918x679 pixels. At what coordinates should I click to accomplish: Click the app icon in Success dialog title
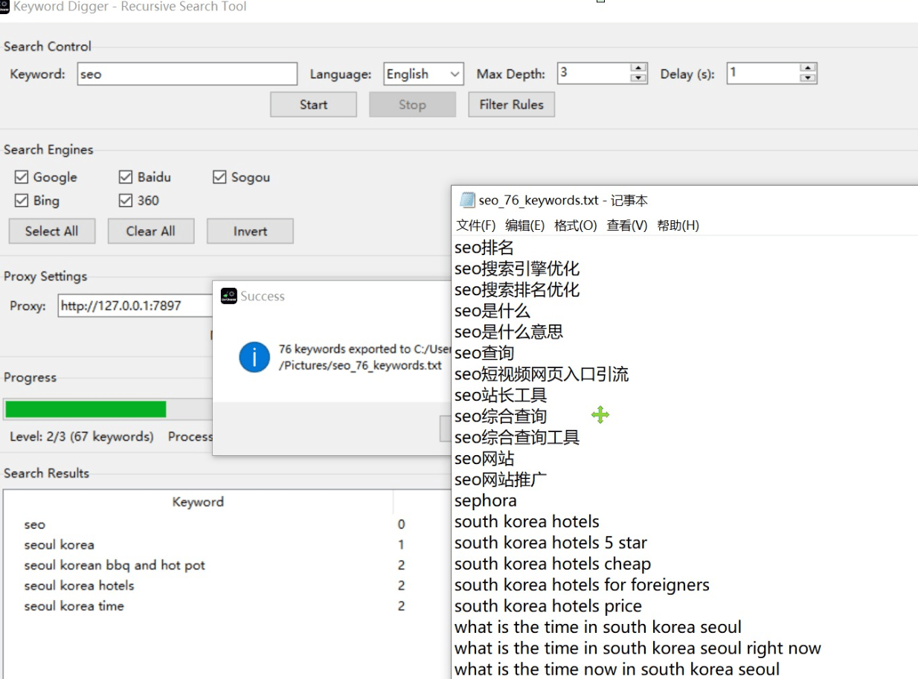click(x=229, y=296)
